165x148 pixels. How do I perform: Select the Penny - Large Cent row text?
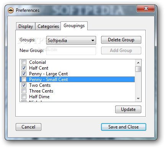coord(48,74)
